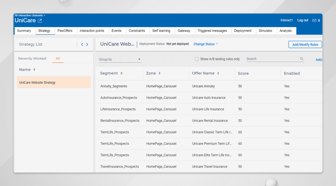Click Unicare Travel Insurance offer
Image resolution: width=336 pixels, height=186 pixels.
coord(210,167)
